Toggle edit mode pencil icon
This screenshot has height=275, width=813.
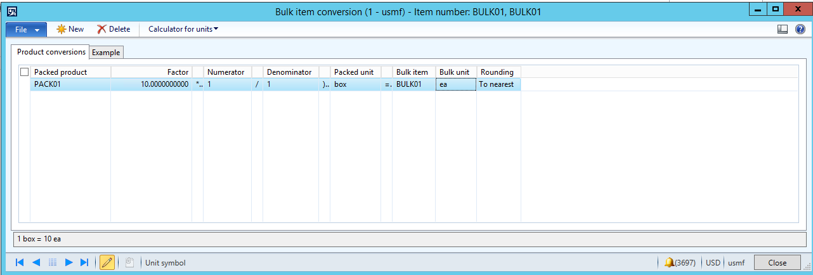tap(107, 262)
